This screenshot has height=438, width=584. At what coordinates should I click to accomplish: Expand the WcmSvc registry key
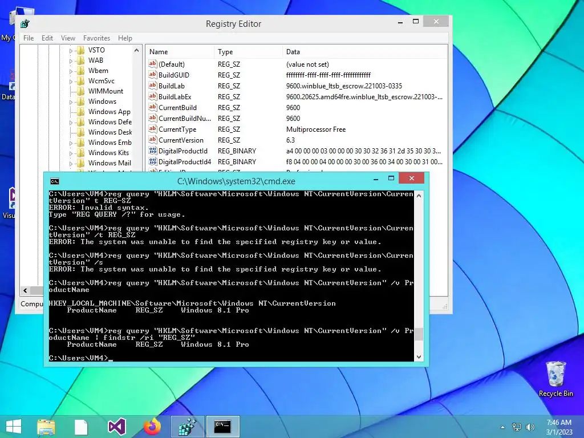(71, 81)
